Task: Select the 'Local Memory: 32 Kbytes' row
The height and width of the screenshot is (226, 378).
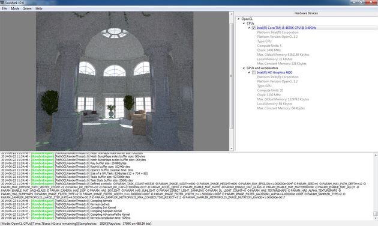Action: coord(275,59)
